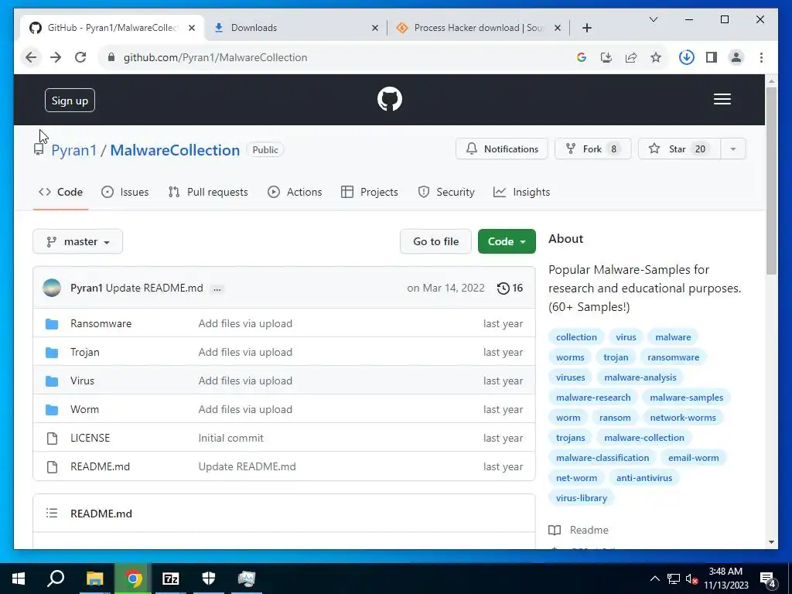This screenshot has width=792, height=594.
Task: Click the muted volume tray icon
Action: pos(692,579)
